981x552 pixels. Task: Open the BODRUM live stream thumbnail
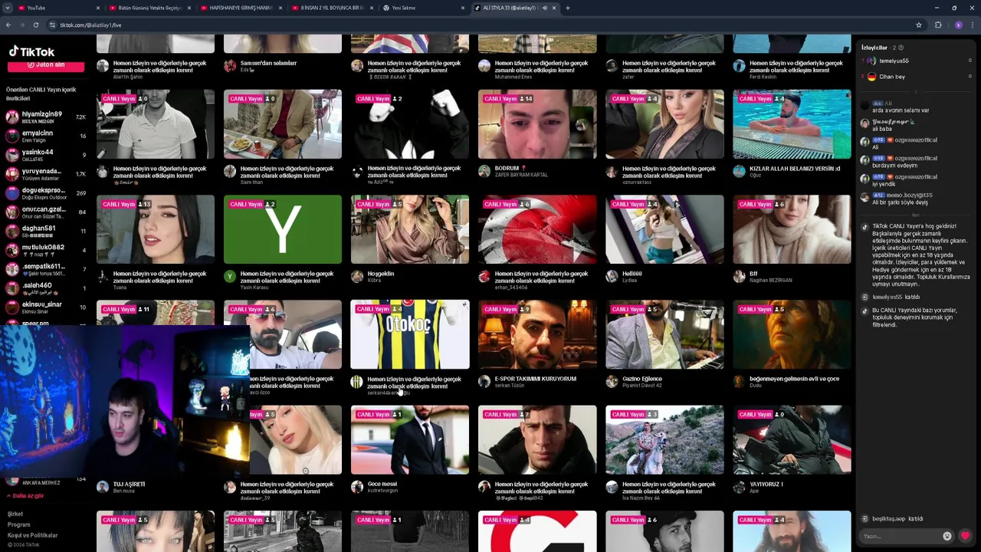point(537,124)
